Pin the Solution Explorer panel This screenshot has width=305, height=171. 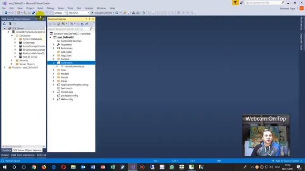click(90, 19)
